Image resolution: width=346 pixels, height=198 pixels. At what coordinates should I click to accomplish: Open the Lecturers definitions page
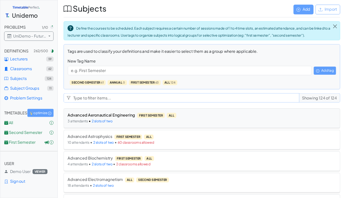pyautogui.click(x=19, y=59)
